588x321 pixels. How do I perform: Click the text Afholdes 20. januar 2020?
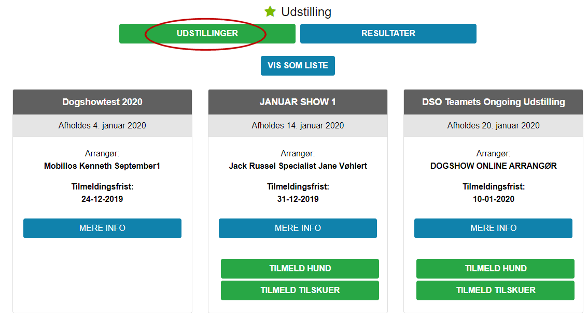(x=494, y=125)
